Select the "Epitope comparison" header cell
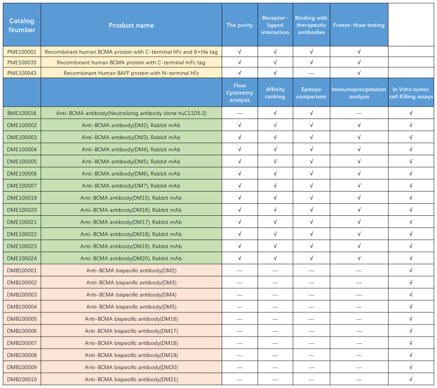The width and height of the screenshot is (437, 388). (311, 93)
